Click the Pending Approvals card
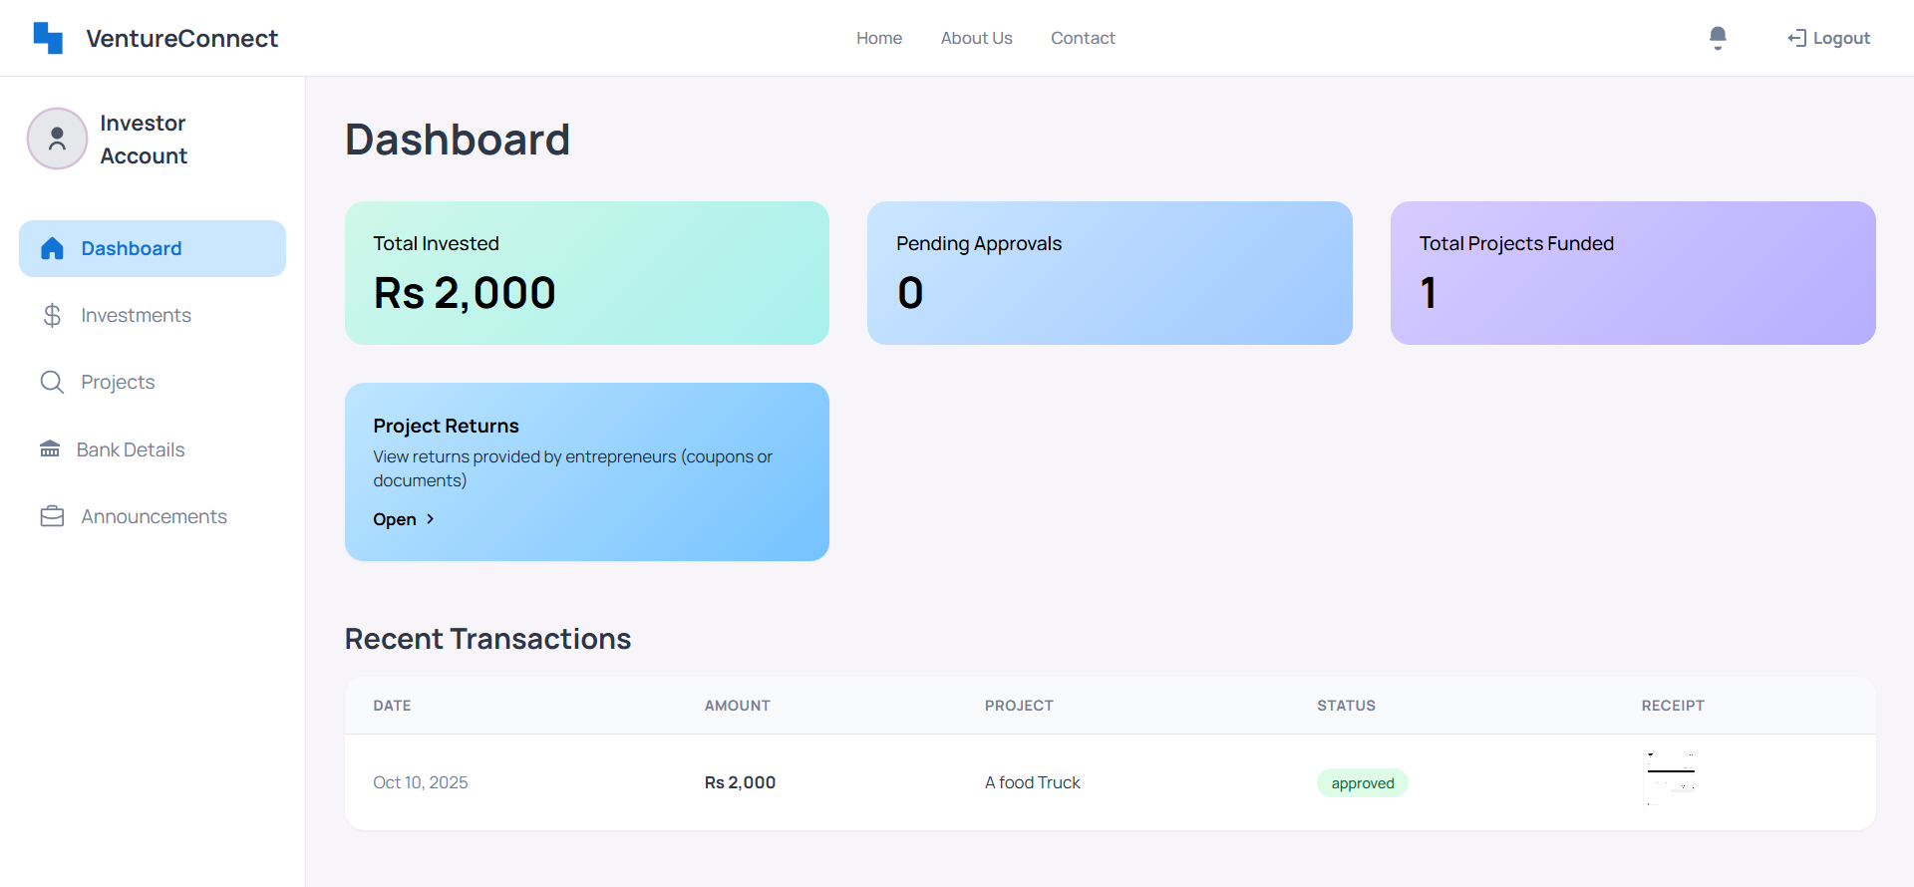Viewport: 1914px width, 887px height. point(1110,273)
